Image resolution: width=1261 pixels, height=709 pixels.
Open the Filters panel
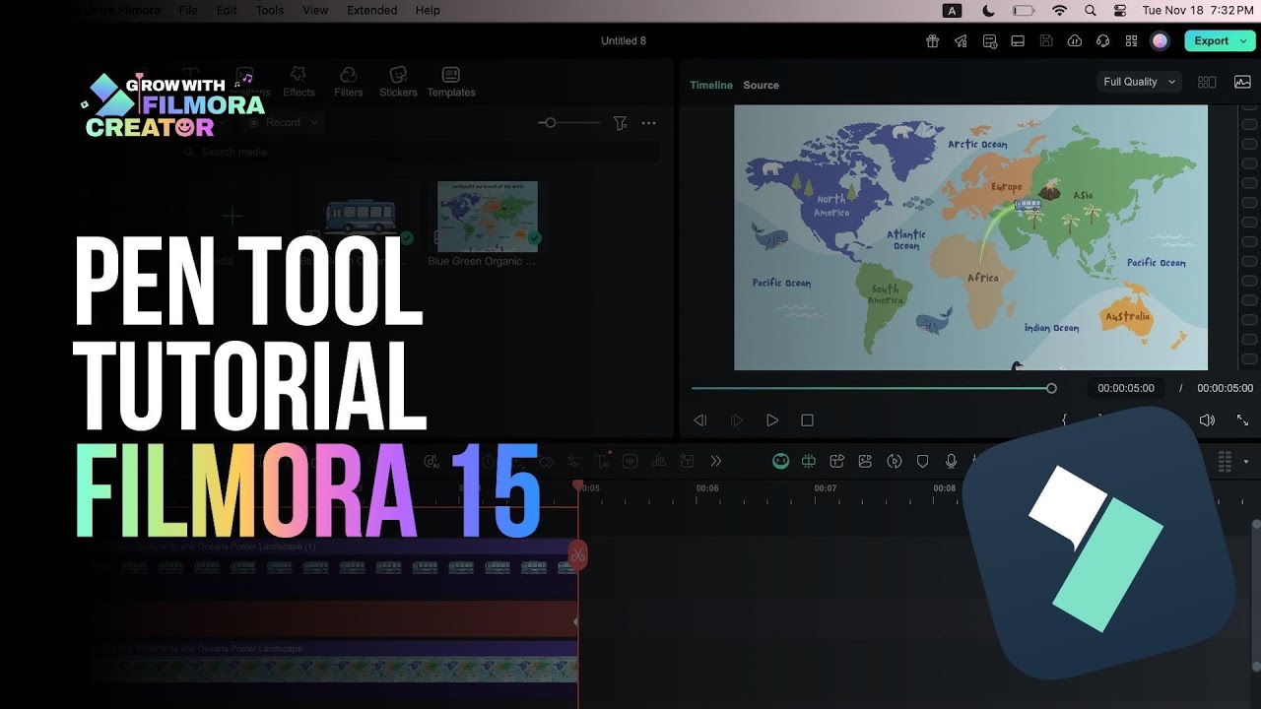[349, 83]
